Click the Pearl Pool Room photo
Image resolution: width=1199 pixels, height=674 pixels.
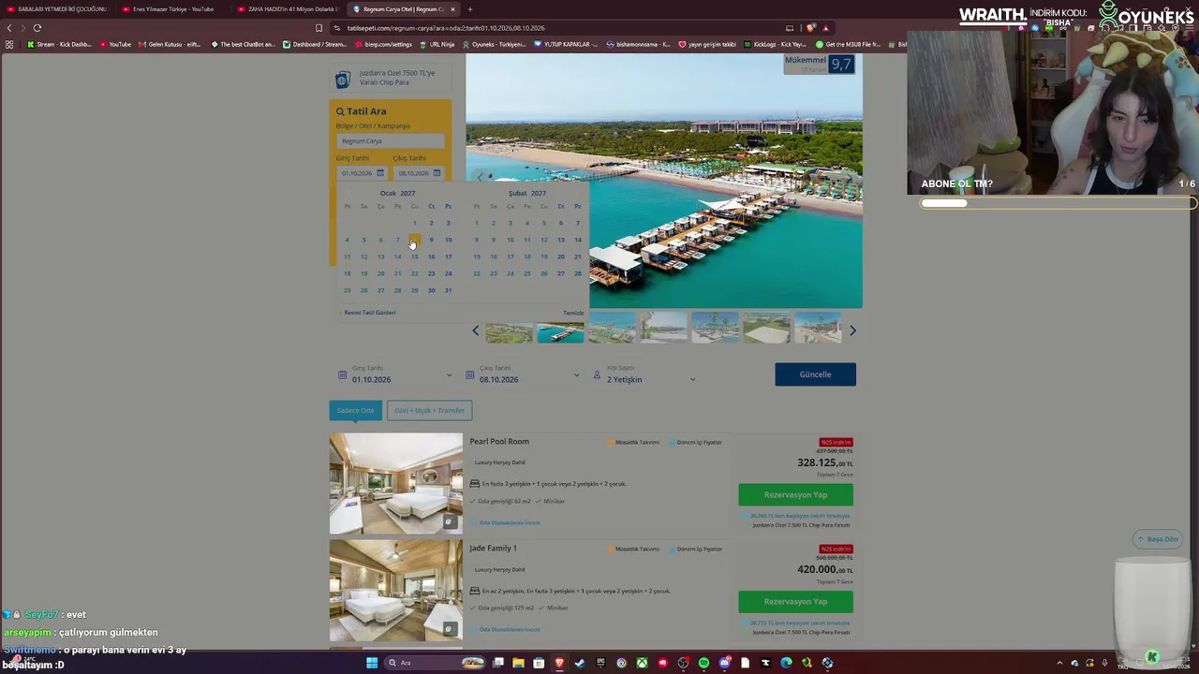click(395, 483)
